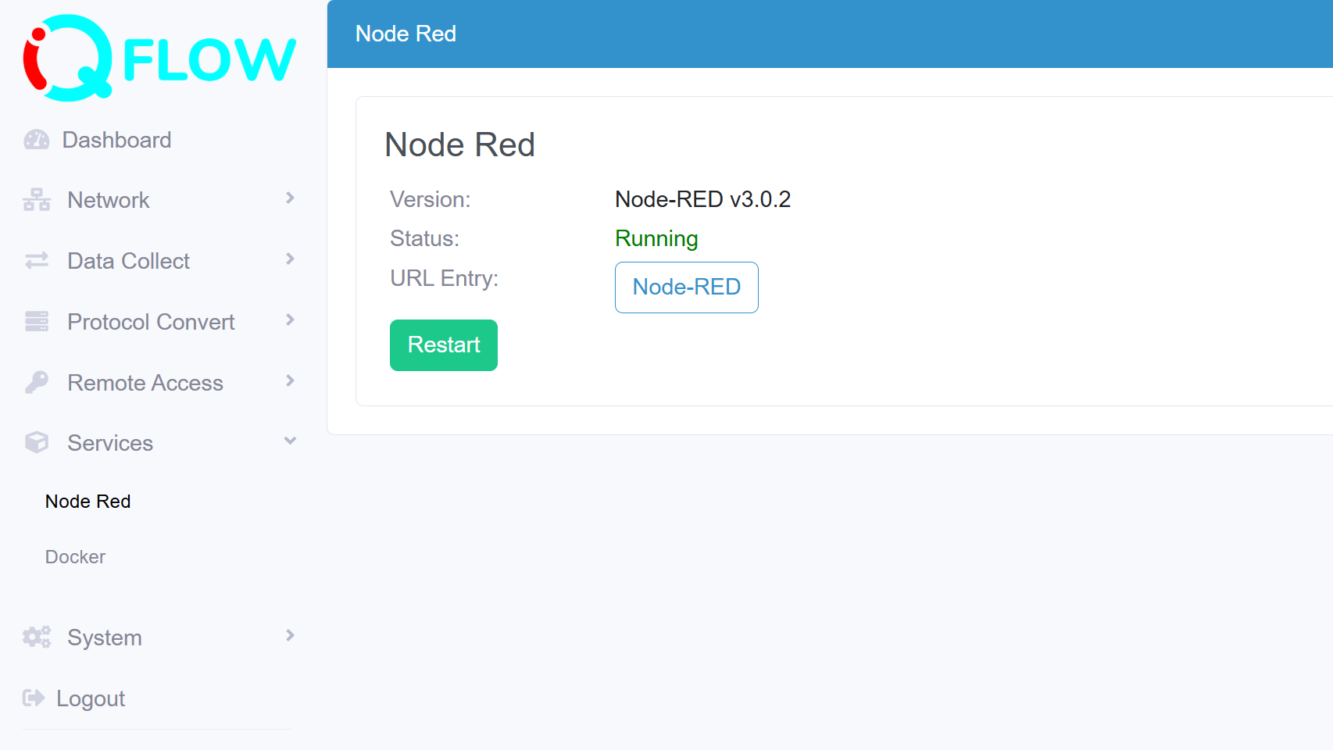
Task: Click the Restart button
Action: pyautogui.click(x=443, y=345)
